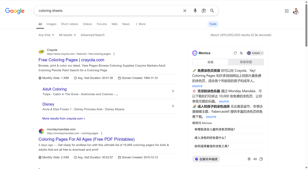The height and width of the screenshot is (169, 308).
Task: Open the Google apps grid
Action: (x=287, y=11)
